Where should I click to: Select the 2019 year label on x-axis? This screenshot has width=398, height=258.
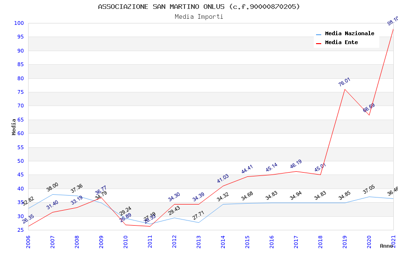click(345, 242)
